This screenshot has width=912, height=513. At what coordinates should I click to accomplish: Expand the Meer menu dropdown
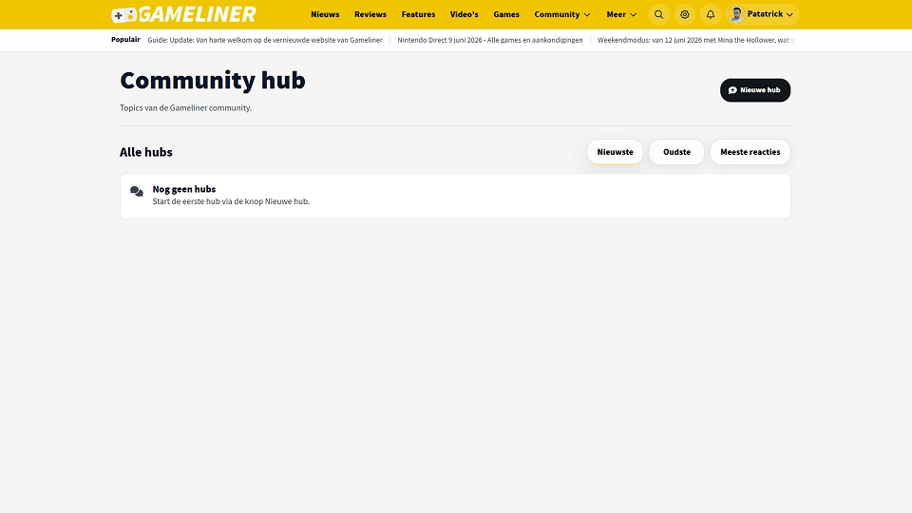pyautogui.click(x=621, y=14)
